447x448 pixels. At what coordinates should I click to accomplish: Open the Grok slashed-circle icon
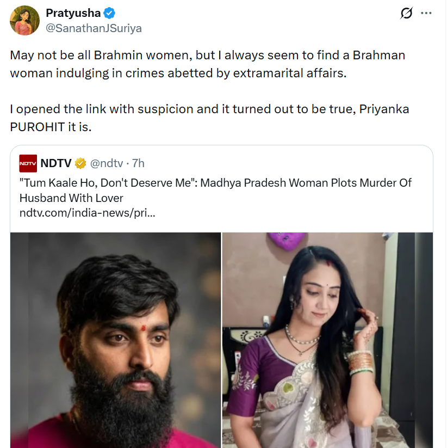[x=406, y=13]
